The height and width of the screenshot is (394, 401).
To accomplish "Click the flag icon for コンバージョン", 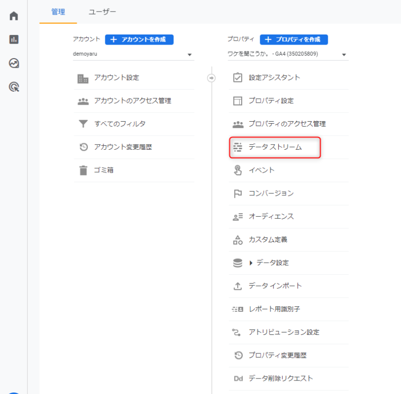I will coord(238,194).
